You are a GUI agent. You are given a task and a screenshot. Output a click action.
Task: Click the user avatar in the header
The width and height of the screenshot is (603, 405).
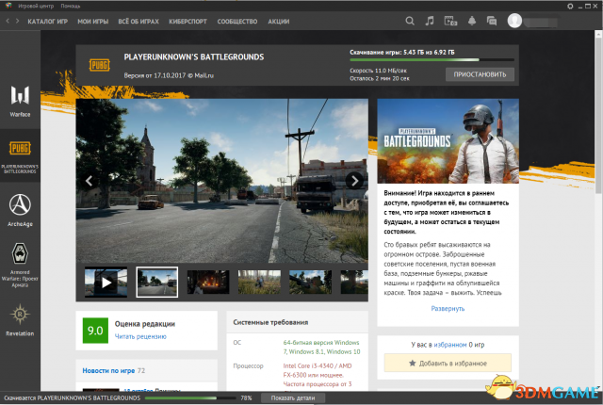click(x=514, y=21)
